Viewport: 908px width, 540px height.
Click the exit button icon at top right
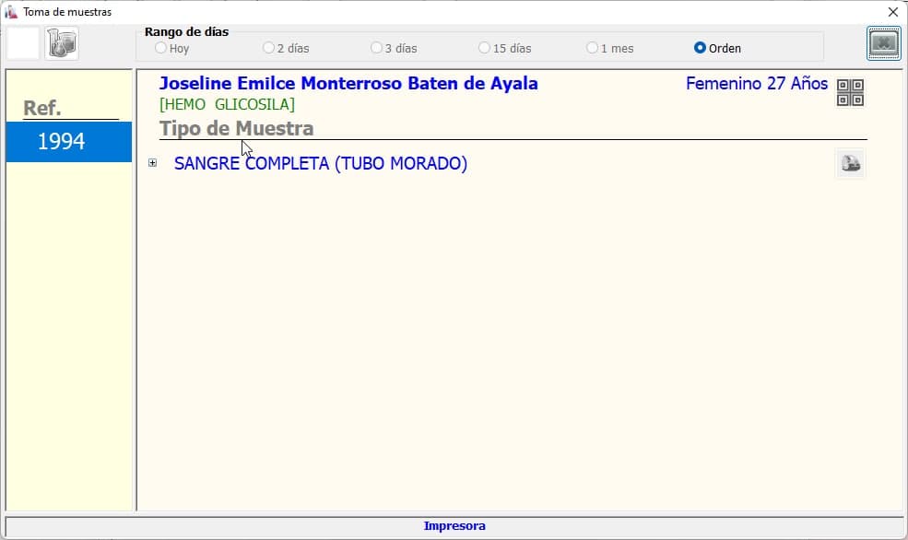pyautogui.click(x=883, y=43)
